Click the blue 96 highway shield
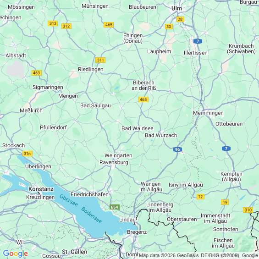This screenshot has height=259, width=259. point(177,149)
